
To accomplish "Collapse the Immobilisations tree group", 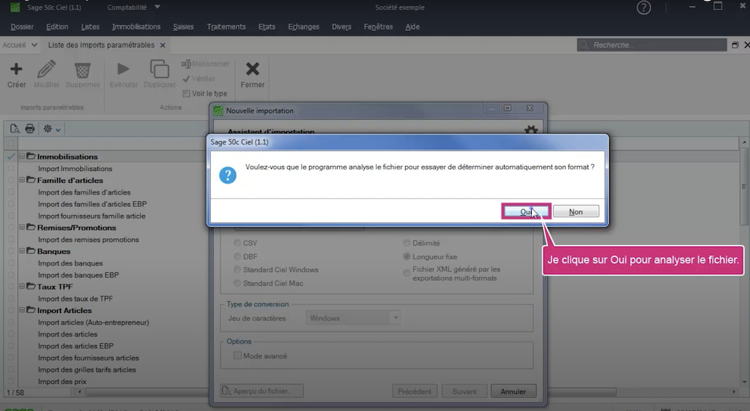I will tap(22, 156).
